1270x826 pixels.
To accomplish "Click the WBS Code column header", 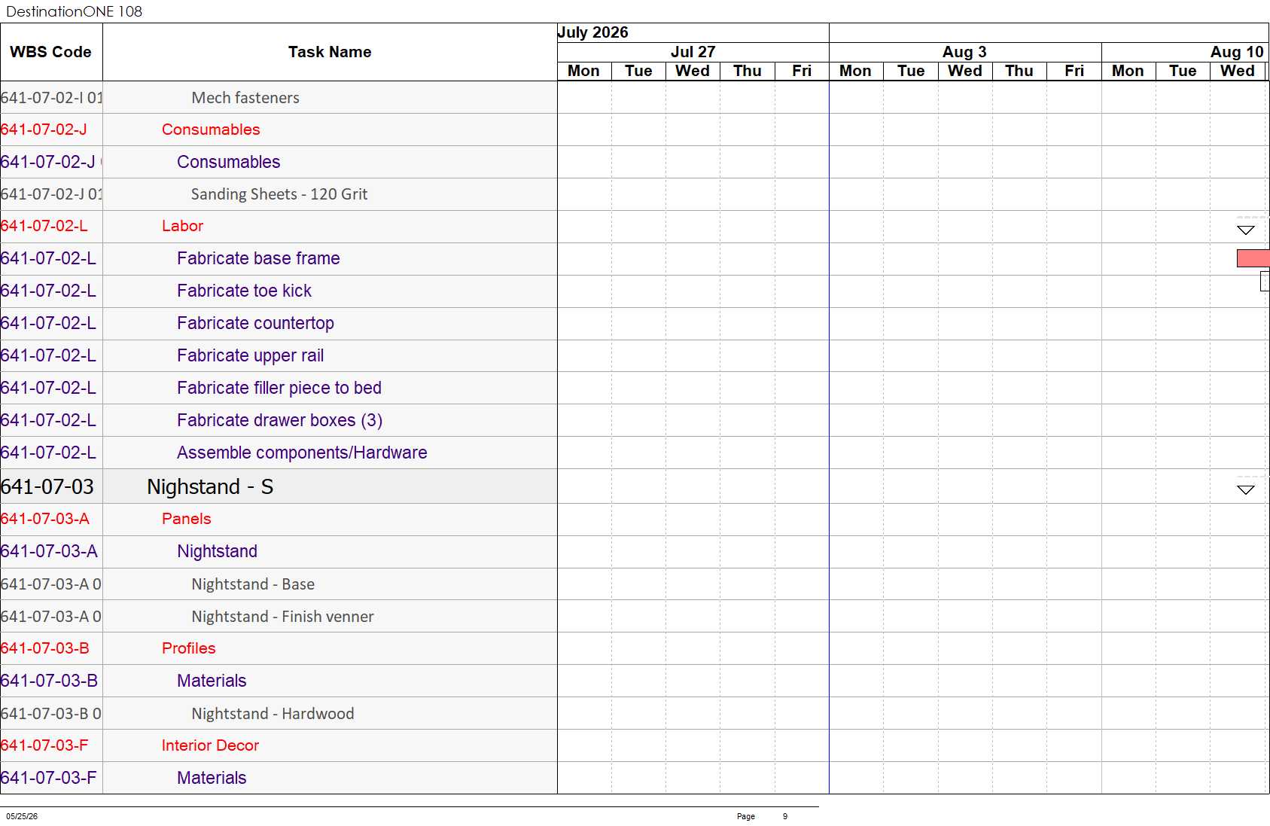I will click(51, 52).
